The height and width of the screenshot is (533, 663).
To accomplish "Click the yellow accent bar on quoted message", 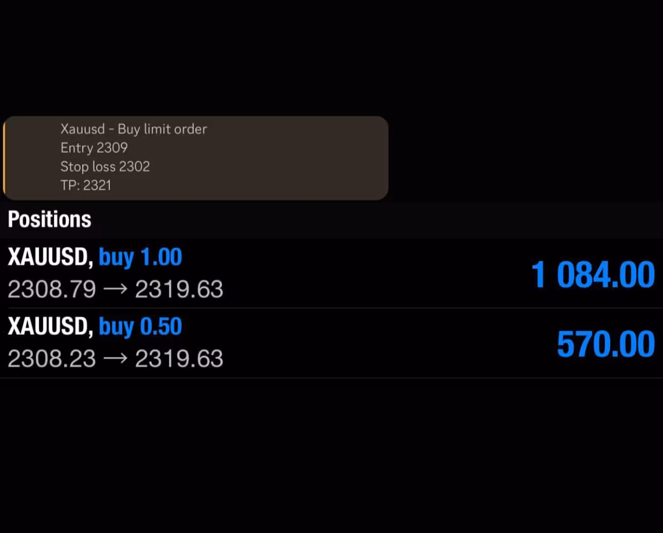I will coord(4,158).
